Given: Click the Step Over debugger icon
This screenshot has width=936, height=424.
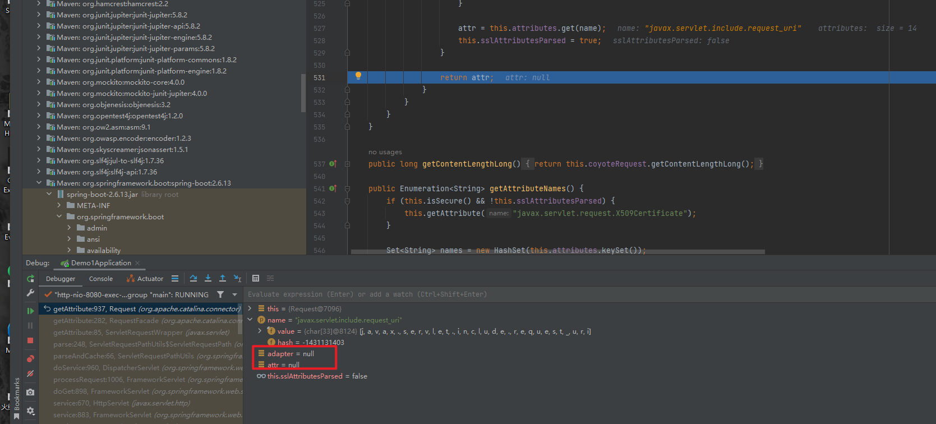Looking at the screenshot, I should (193, 278).
